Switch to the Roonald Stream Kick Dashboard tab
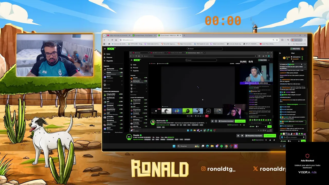 (144, 35)
